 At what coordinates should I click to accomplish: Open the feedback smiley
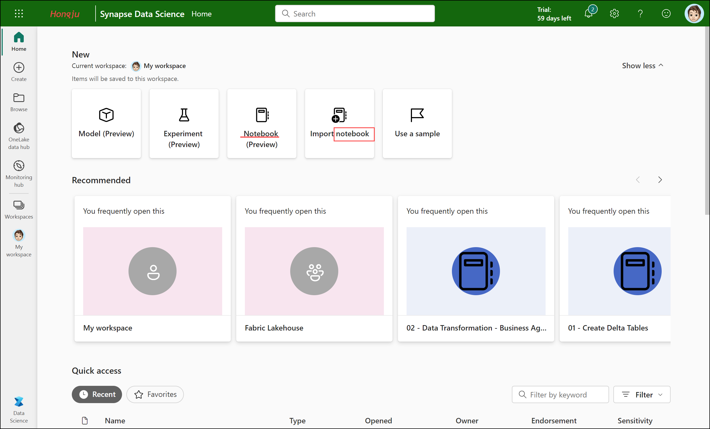click(x=666, y=13)
